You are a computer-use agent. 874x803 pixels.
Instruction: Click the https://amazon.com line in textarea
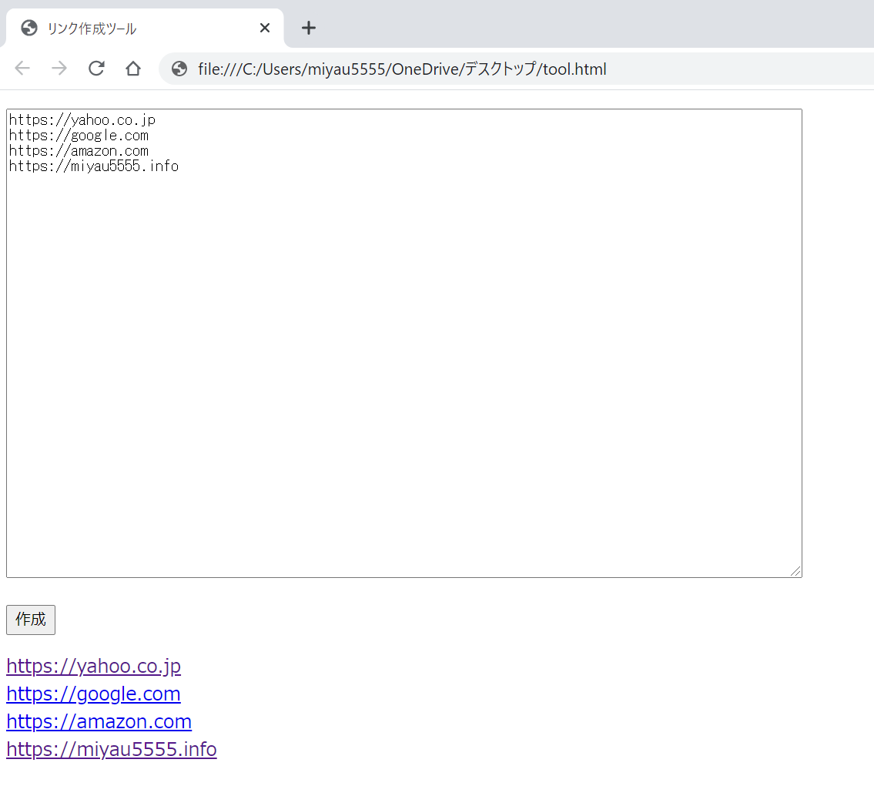pyautogui.click(x=79, y=151)
